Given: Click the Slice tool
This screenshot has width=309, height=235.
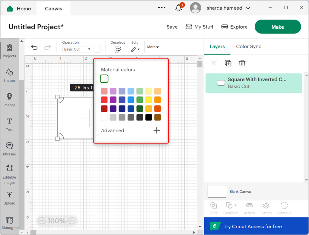Looking at the screenshot, I should pos(213,208).
